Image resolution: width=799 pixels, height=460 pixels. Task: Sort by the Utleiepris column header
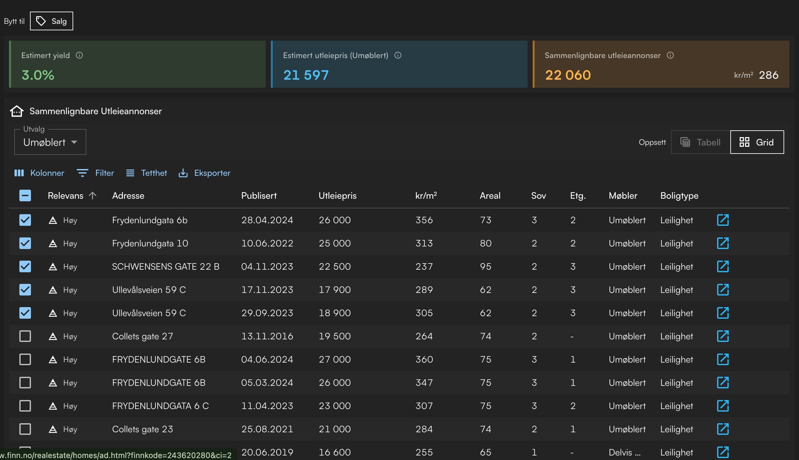337,195
